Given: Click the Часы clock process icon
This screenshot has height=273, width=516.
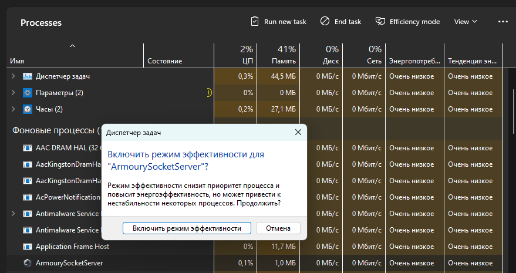Looking at the screenshot, I should tap(28, 109).
